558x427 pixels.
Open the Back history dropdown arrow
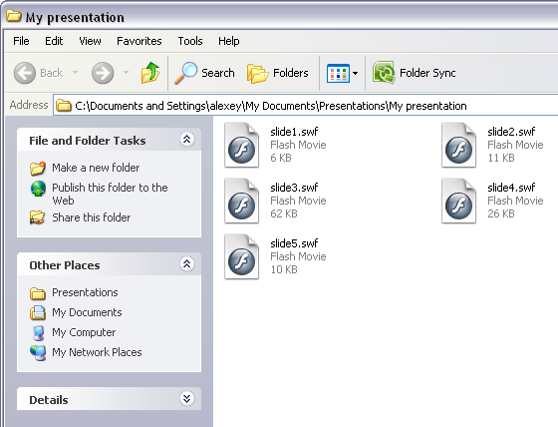pos(75,73)
